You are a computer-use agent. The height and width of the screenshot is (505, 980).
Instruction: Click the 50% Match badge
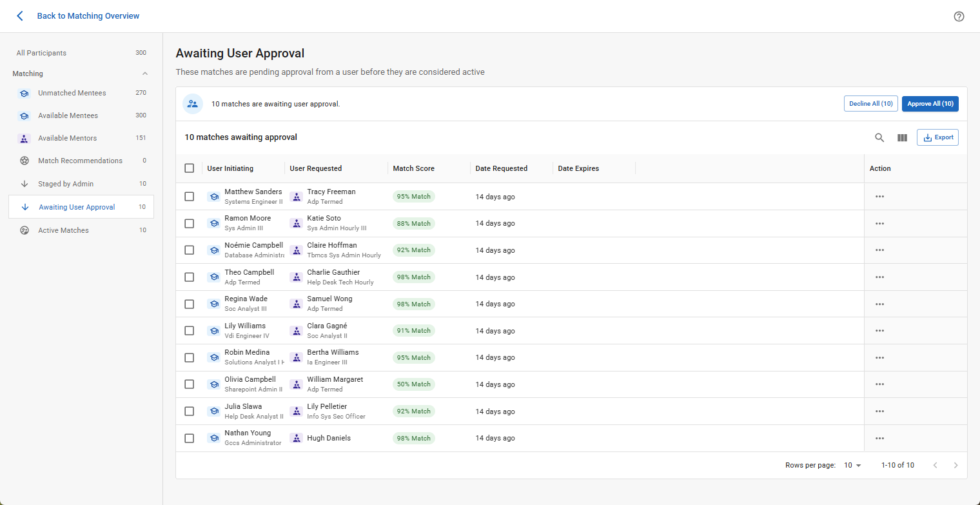point(414,384)
